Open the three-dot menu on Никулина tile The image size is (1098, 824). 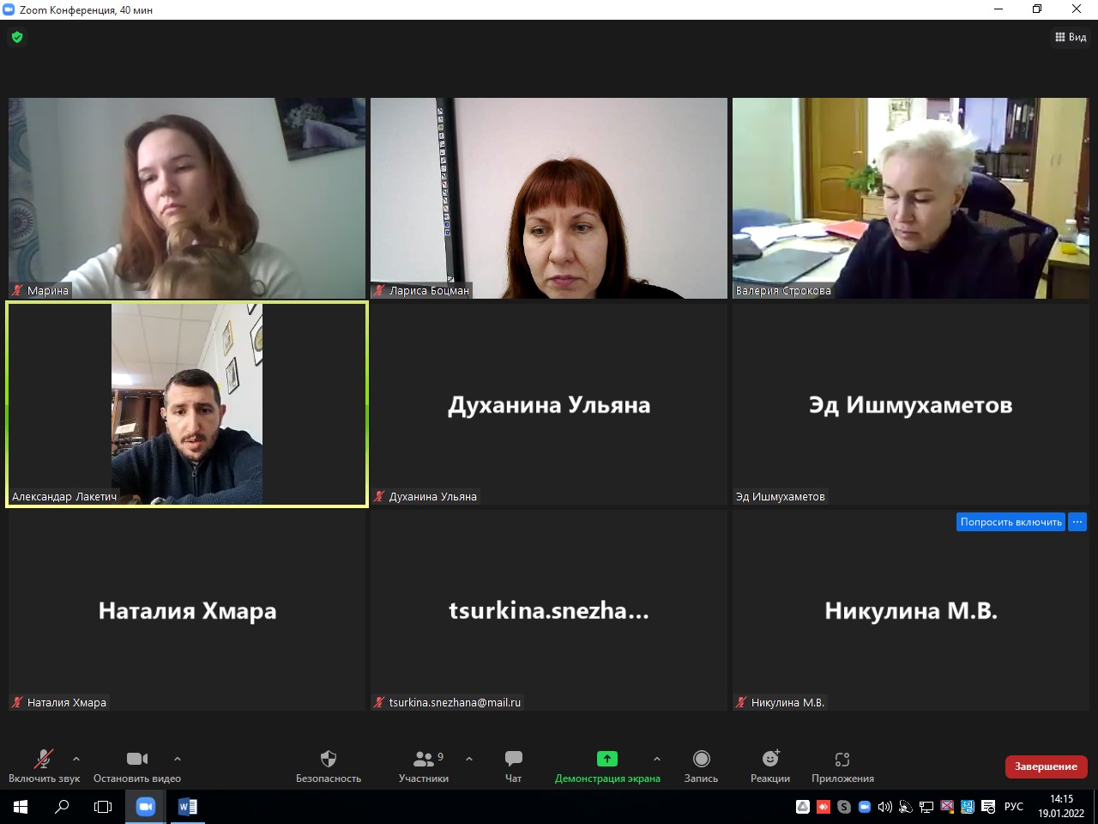pos(1077,522)
